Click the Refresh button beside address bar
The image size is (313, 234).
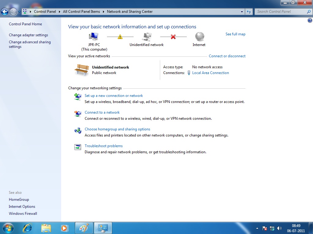249,12
